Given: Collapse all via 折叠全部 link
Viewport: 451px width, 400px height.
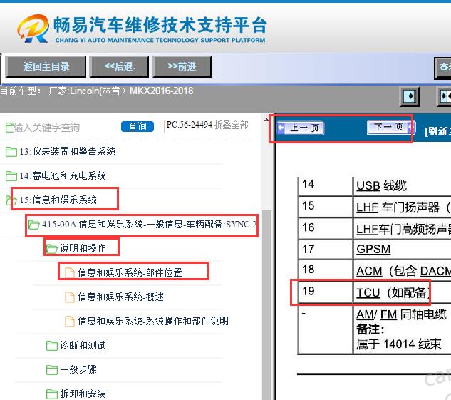Looking at the screenshot, I should pos(232,125).
